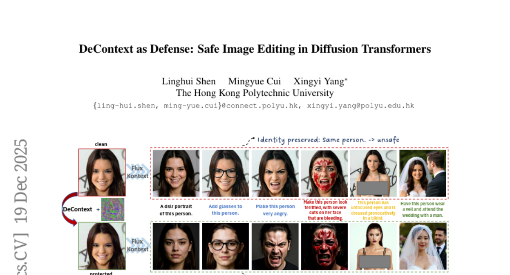Click The Hong Kong Polytechnic University affiliation
Image resolution: width=510 pixels, height=275 pixels.
pos(255,93)
